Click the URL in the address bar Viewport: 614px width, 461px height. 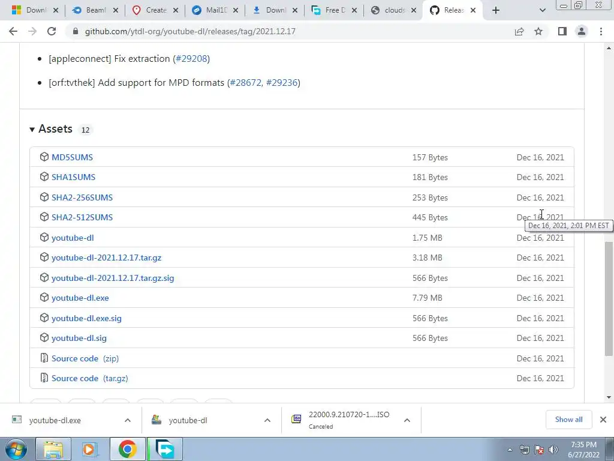(190, 31)
